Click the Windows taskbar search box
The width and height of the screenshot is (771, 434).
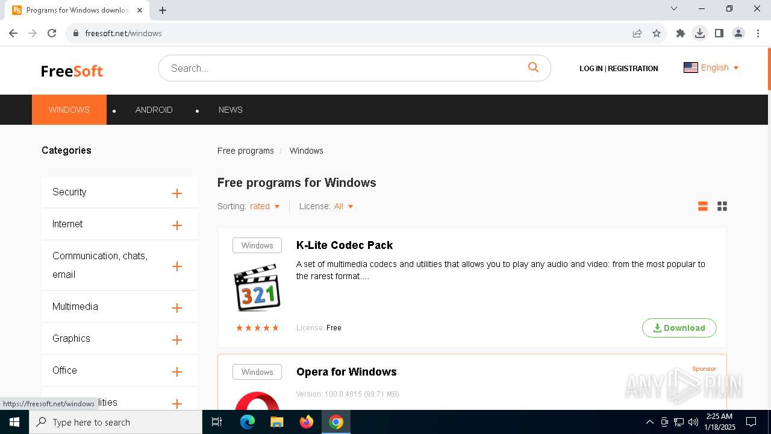pos(116,422)
